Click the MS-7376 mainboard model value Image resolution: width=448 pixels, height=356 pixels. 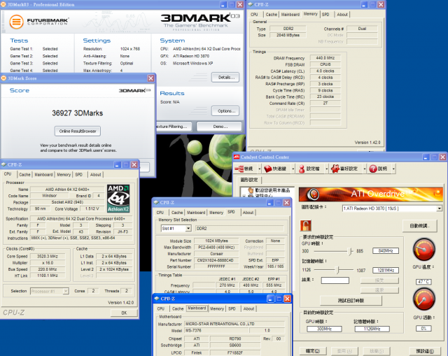click(x=216, y=330)
